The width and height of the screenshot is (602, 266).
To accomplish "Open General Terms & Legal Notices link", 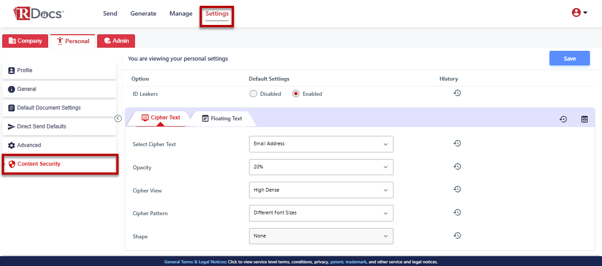I will (x=195, y=262).
